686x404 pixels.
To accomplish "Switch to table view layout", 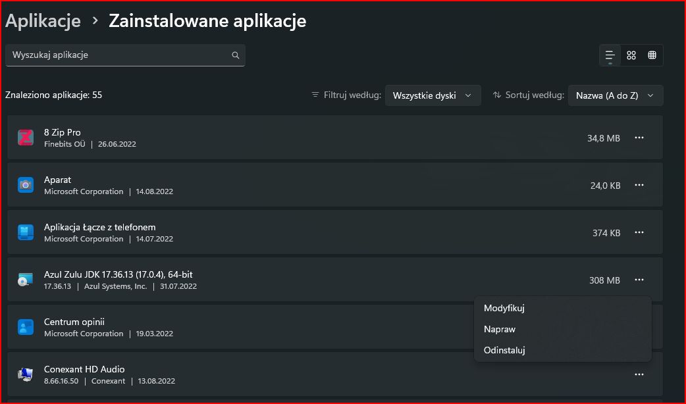I will tap(652, 55).
